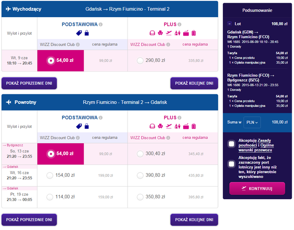Click info icon next to return WIZZ Discount Club PODSTAWOWA

[78, 138]
